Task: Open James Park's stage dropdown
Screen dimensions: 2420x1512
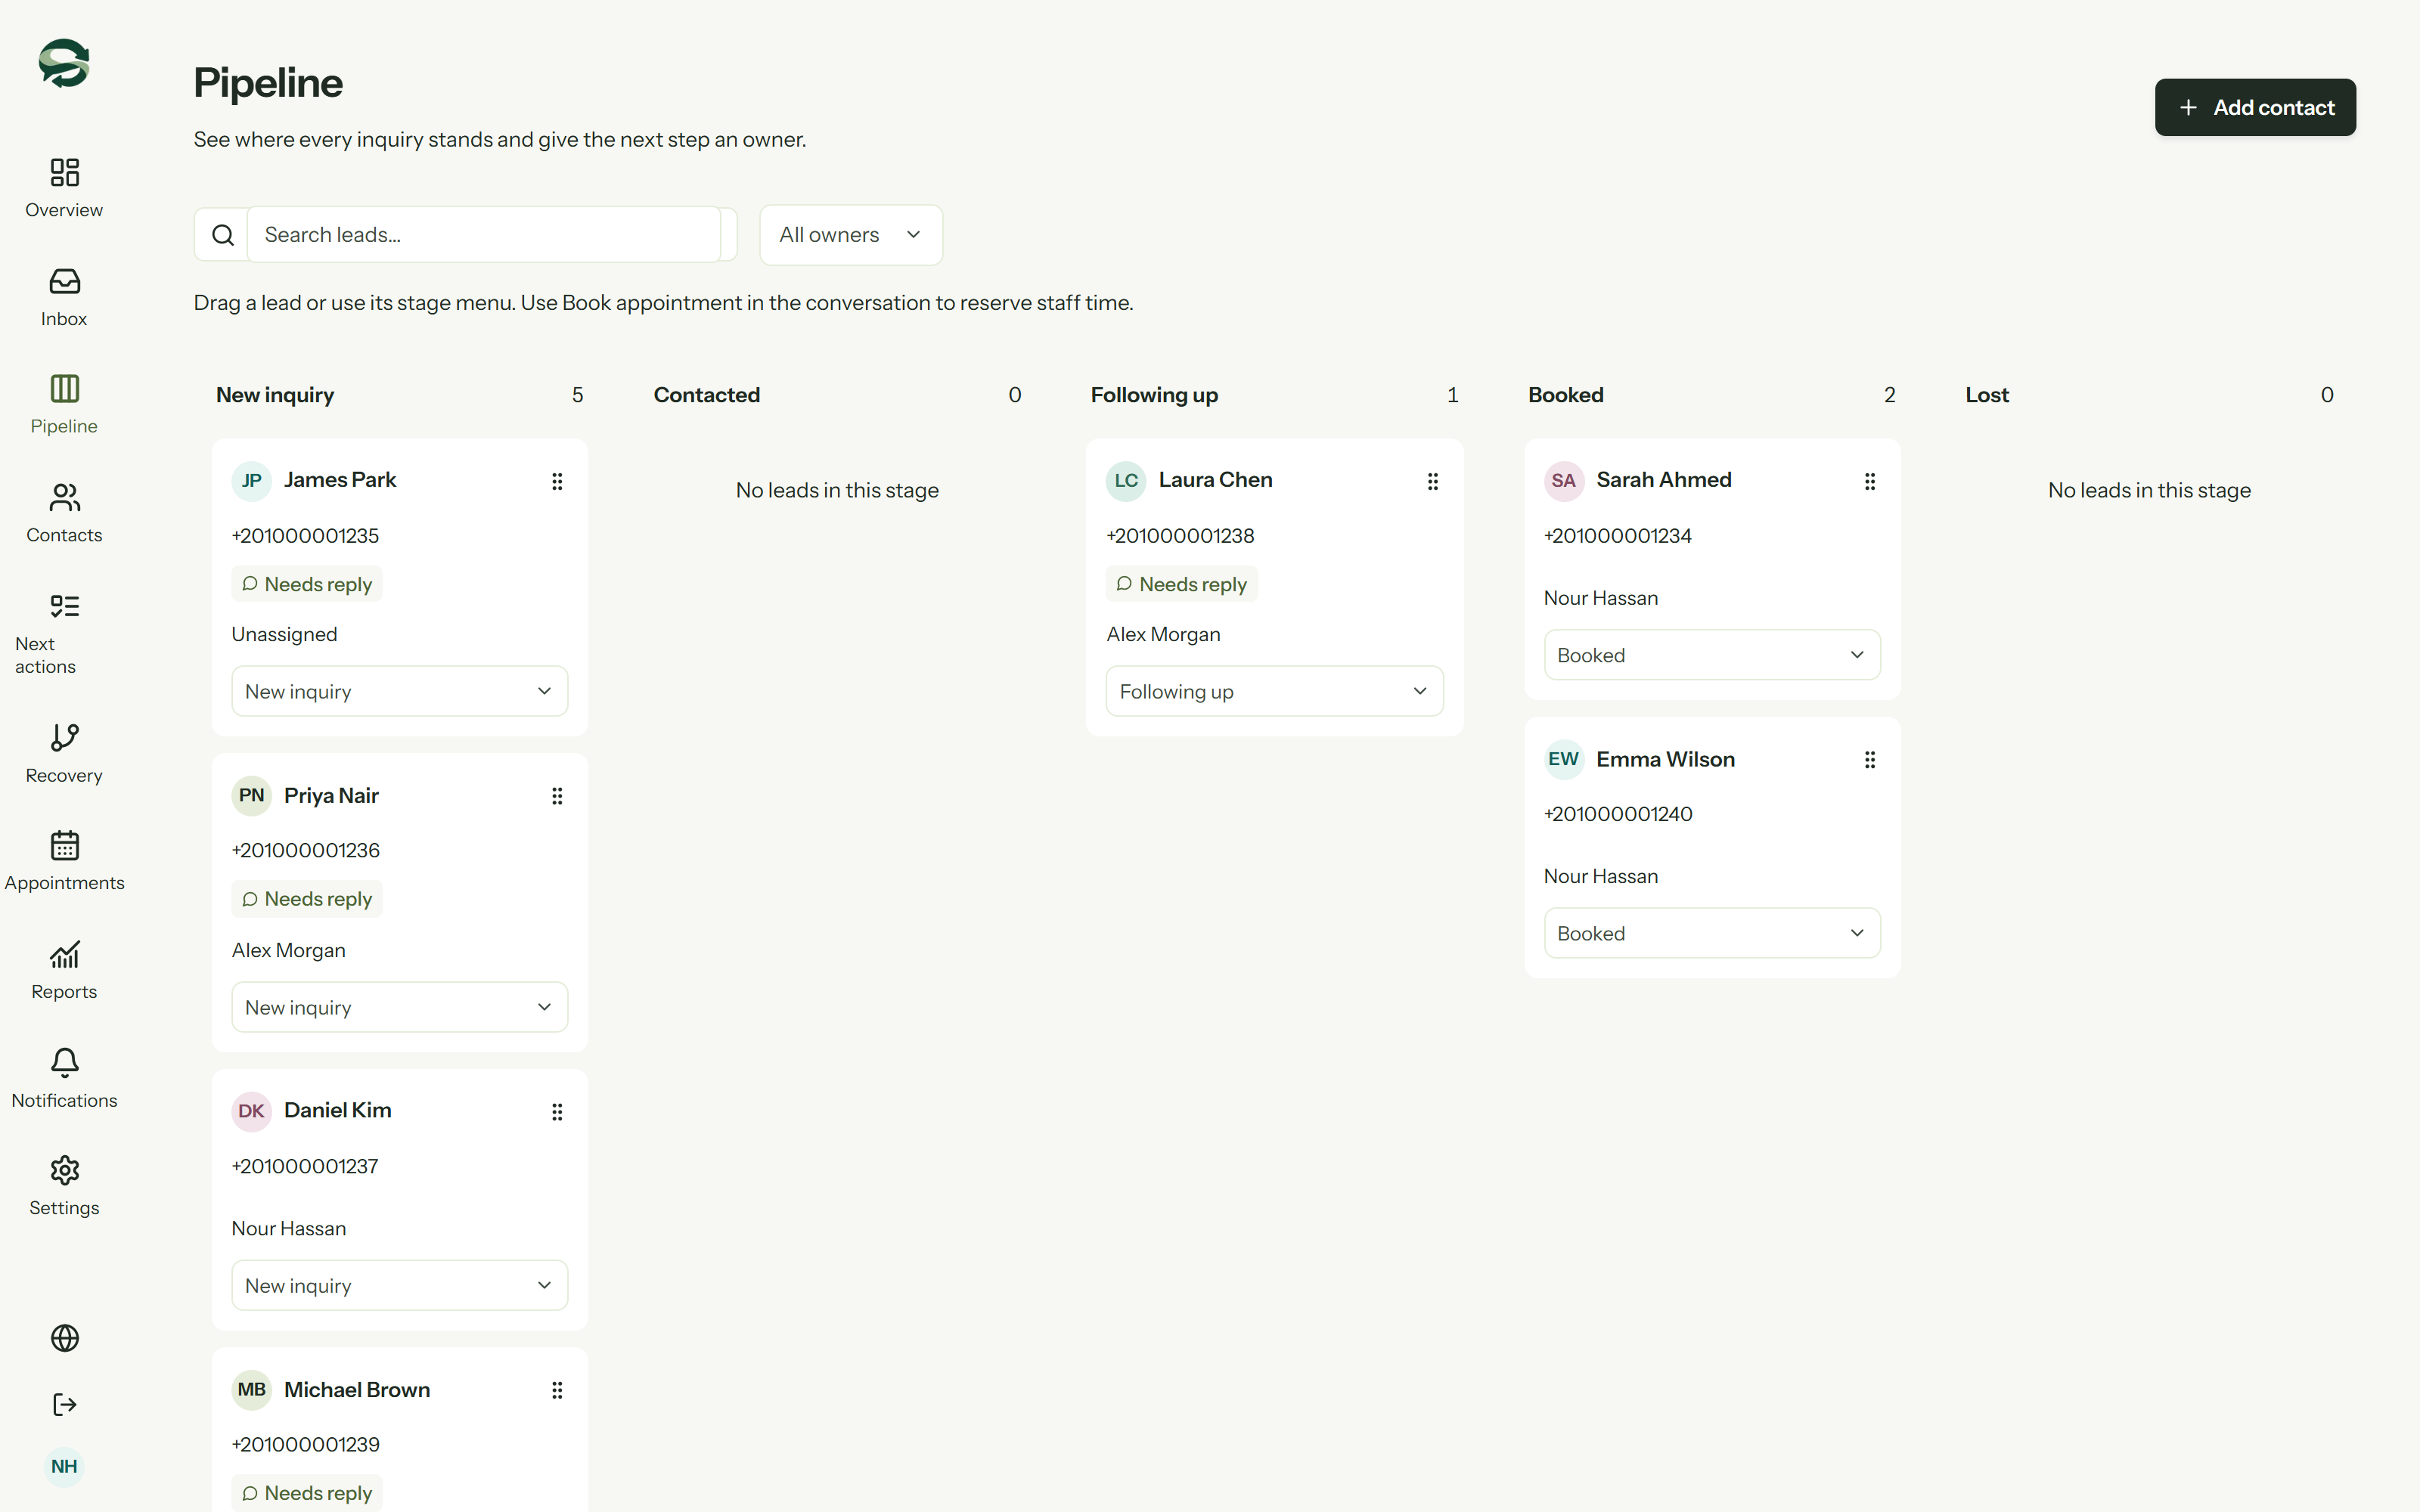Action: pos(399,691)
